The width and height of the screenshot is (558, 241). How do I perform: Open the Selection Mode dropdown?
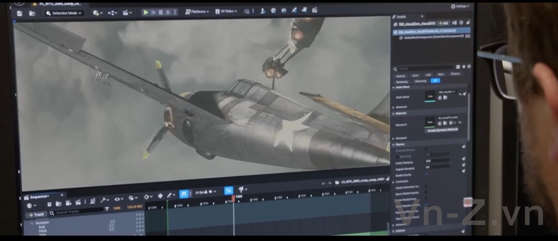click(x=64, y=13)
